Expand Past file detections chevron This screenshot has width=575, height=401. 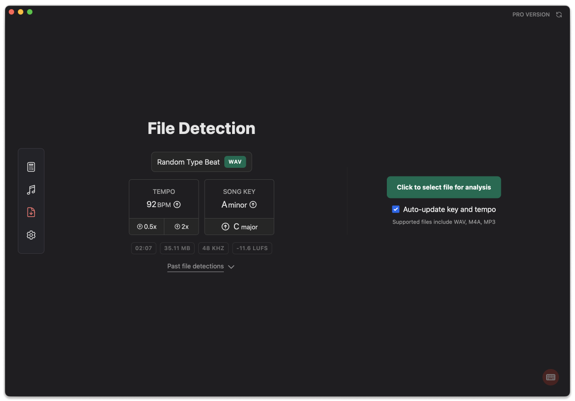231,267
